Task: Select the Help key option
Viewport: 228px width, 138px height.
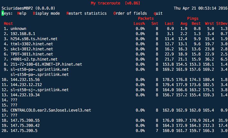Action: click(x=22, y=13)
